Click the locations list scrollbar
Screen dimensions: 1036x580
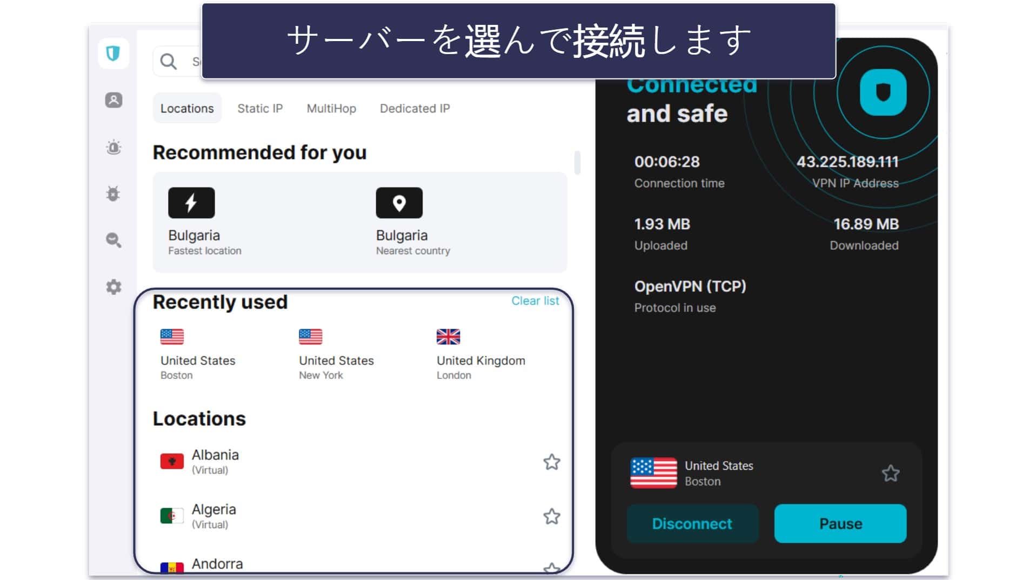click(577, 162)
